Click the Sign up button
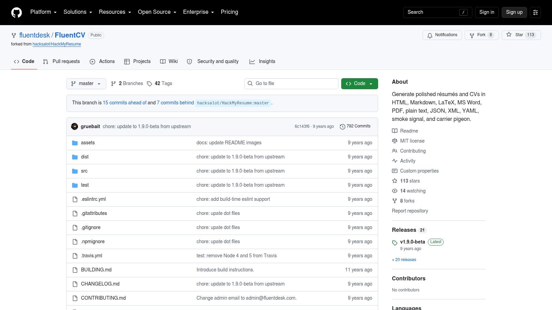The height and width of the screenshot is (310, 552). click(x=514, y=12)
